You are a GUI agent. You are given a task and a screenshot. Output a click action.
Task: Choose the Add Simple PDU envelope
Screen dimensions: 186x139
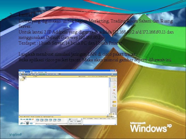click(x=114, y=102)
